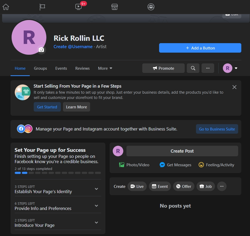Click the Promote button

pyautogui.click(x=163, y=68)
